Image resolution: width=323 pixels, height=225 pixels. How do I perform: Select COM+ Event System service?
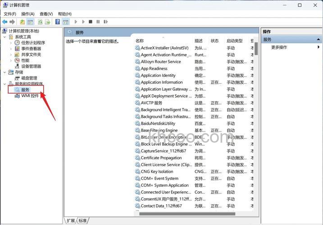click(159, 178)
